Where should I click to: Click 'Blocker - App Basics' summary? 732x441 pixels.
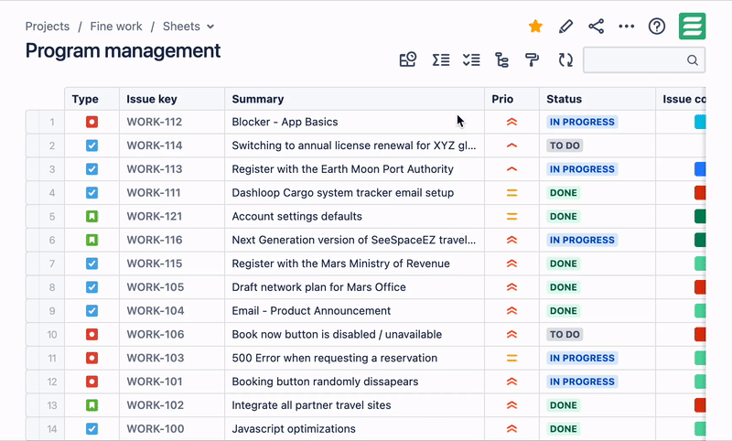click(285, 123)
